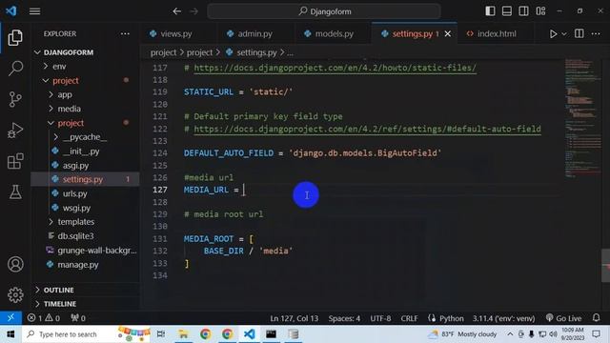Split the editor to the right
610x343 pixels.
[579, 33]
